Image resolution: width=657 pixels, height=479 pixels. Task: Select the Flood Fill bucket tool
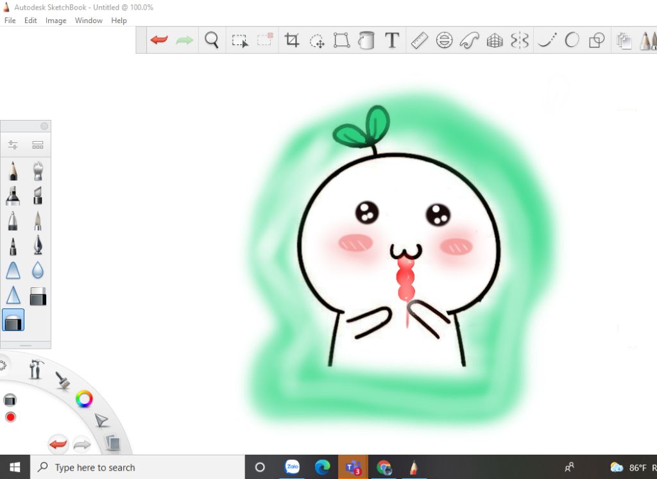pos(366,40)
